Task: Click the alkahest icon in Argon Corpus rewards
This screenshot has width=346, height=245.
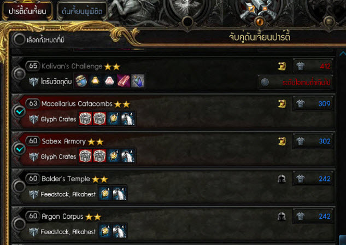Action: point(119,231)
